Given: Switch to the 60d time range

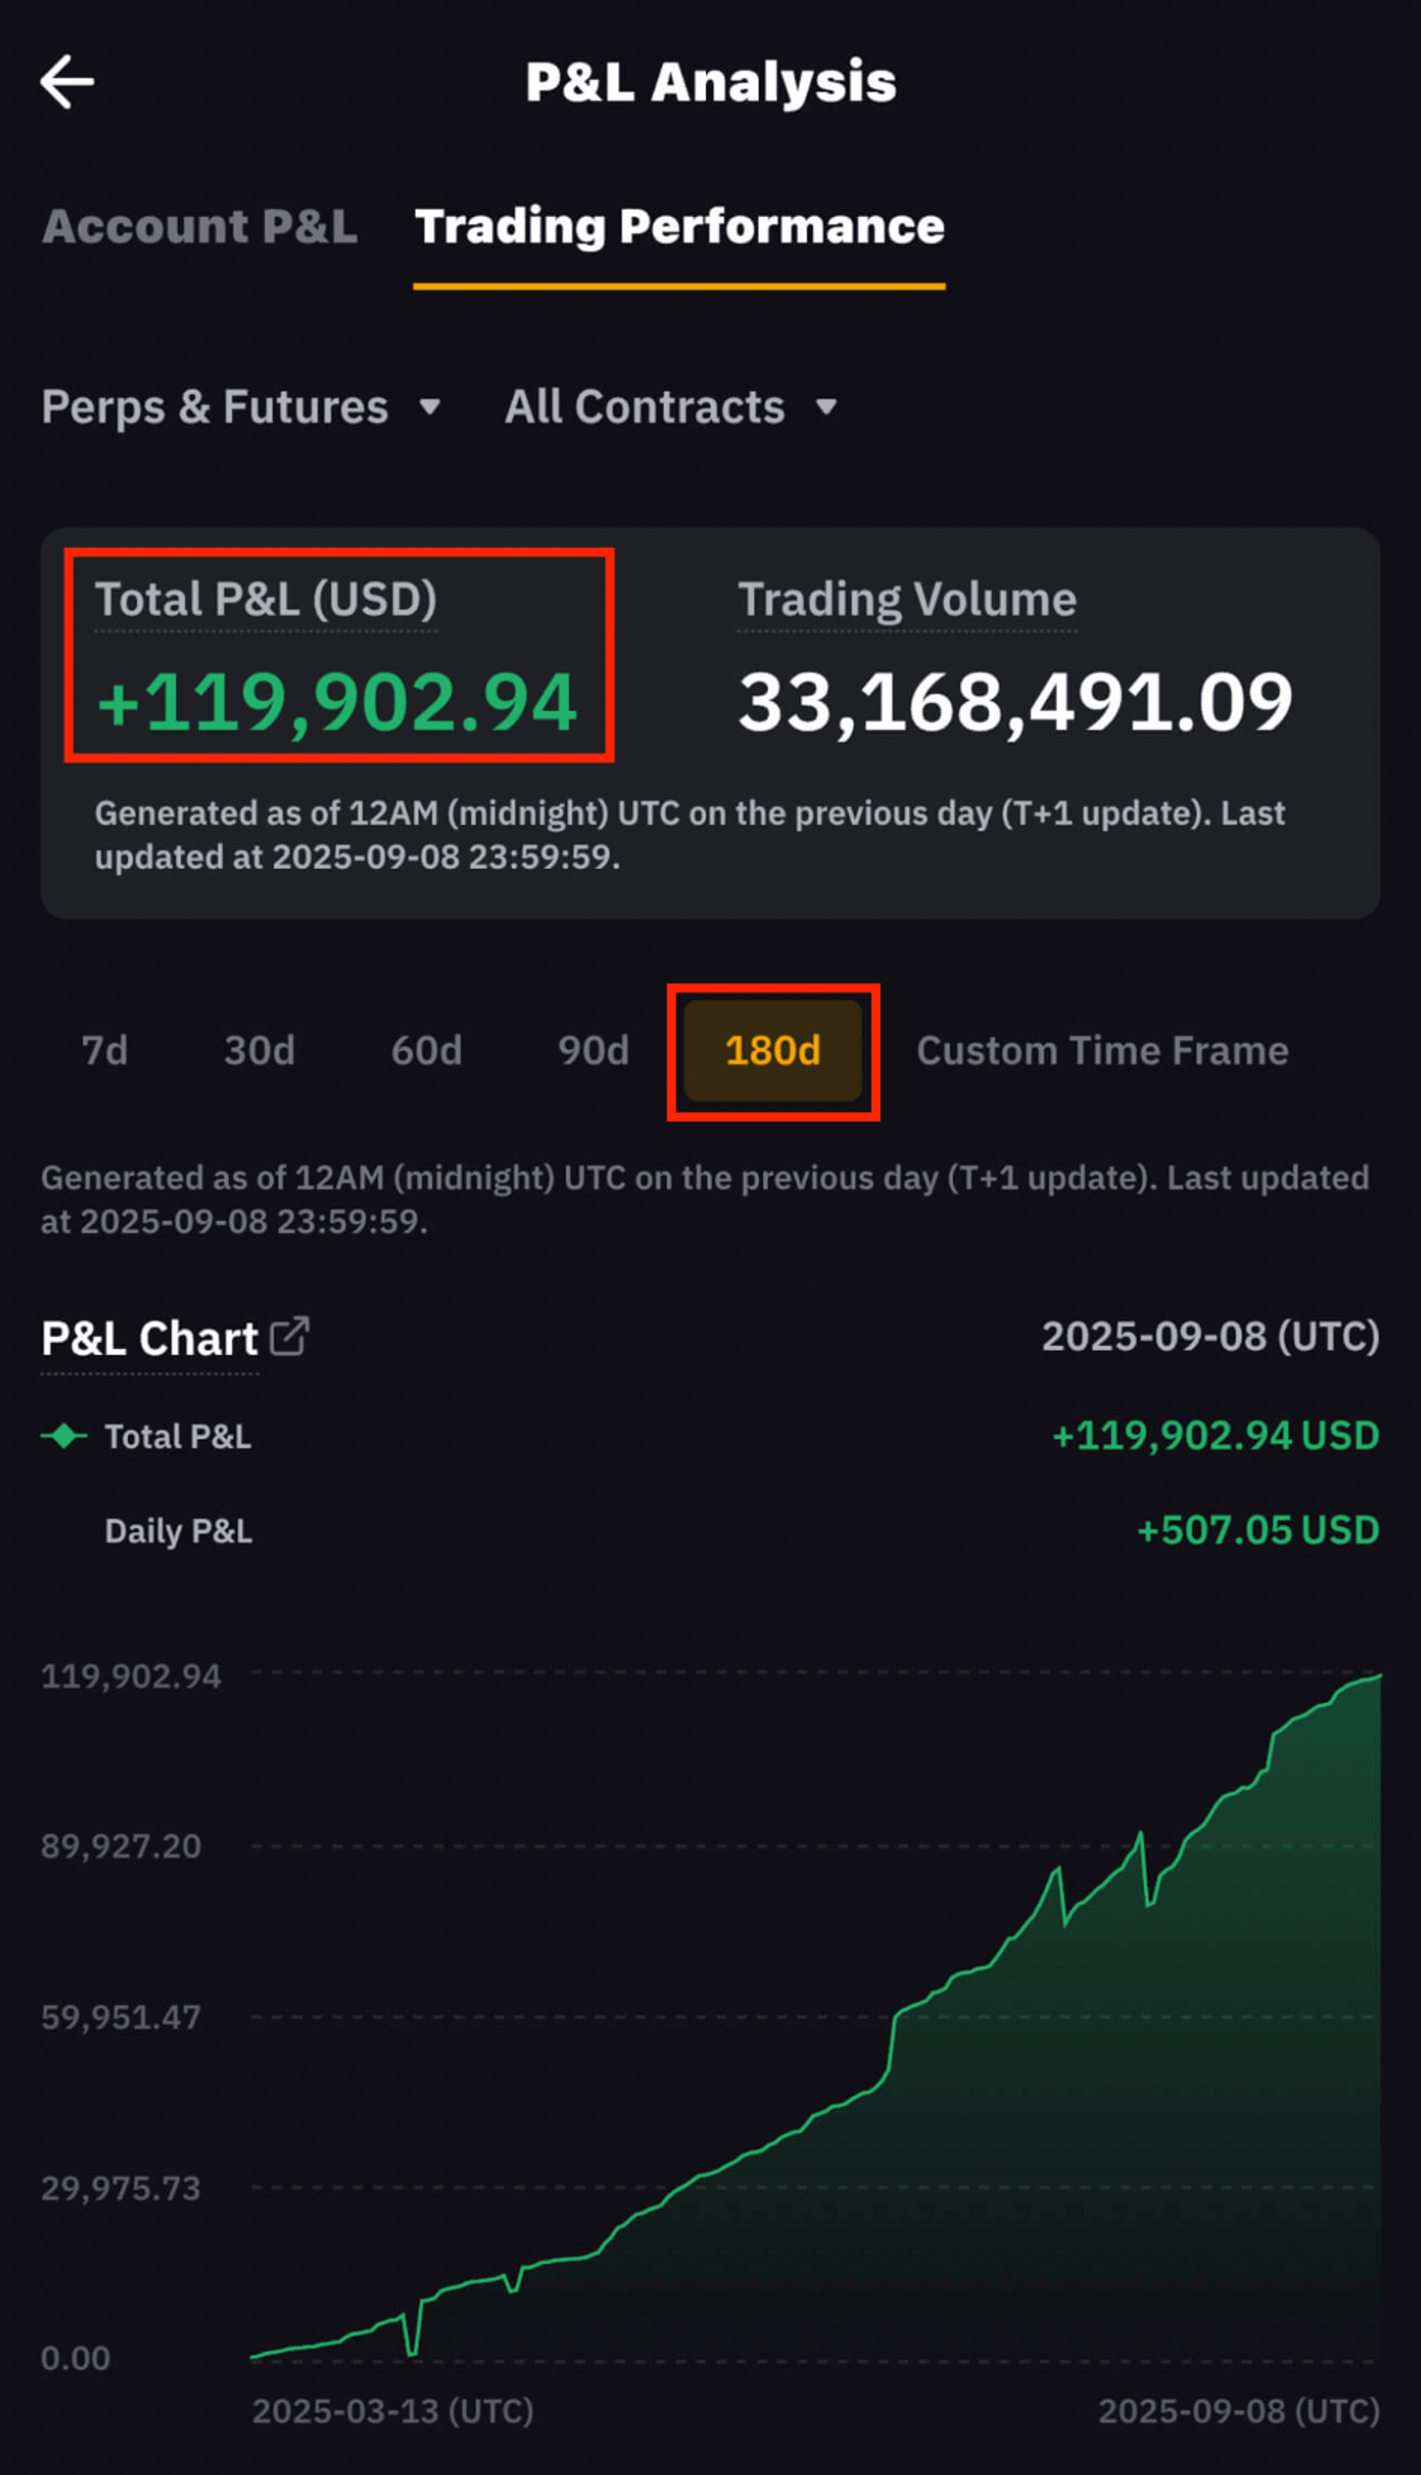Looking at the screenshot, I should 425,1051.
